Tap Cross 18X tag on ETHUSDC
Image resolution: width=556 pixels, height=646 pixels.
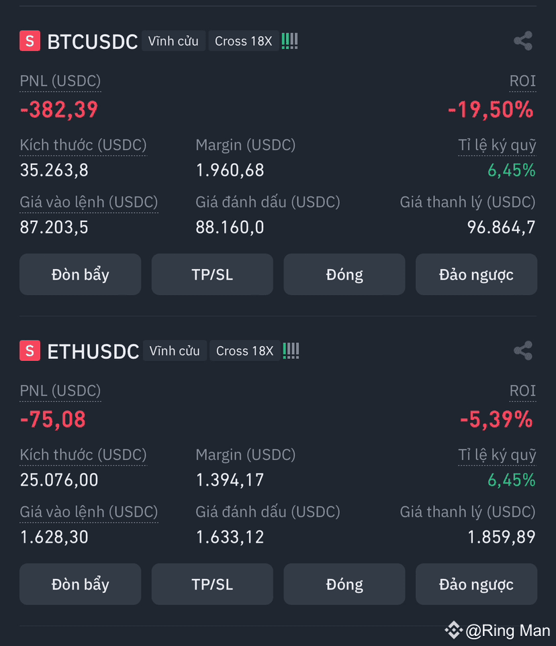point(244,351)
